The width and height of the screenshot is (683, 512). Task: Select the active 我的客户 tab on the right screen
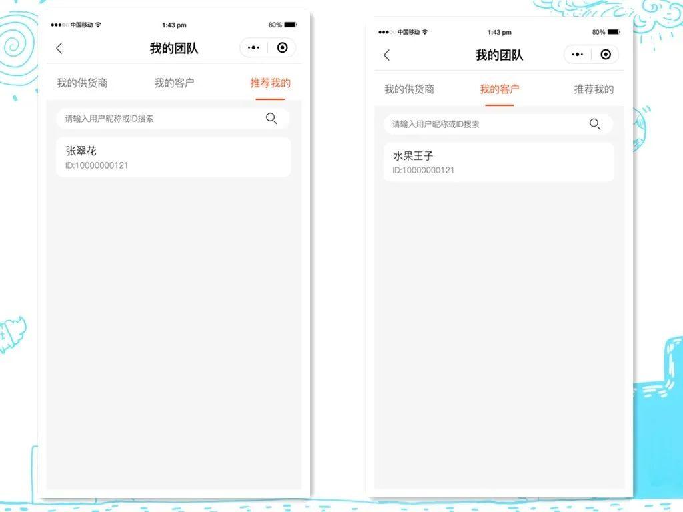[x=499, y=89]
